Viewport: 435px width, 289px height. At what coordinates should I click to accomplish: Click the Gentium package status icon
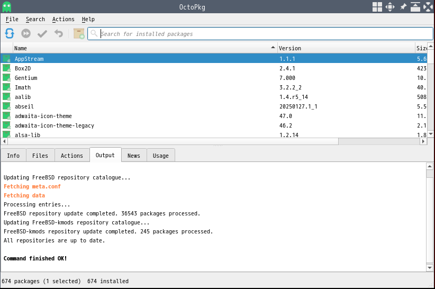pyautogui.click(x=7, y=78)
